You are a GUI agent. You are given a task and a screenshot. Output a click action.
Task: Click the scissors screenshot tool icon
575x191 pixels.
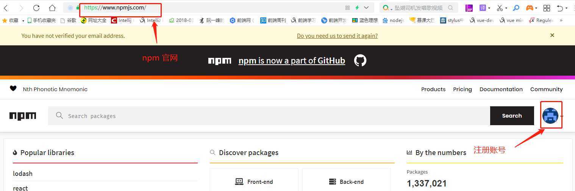pyautogui.click(x=500, y=8)
